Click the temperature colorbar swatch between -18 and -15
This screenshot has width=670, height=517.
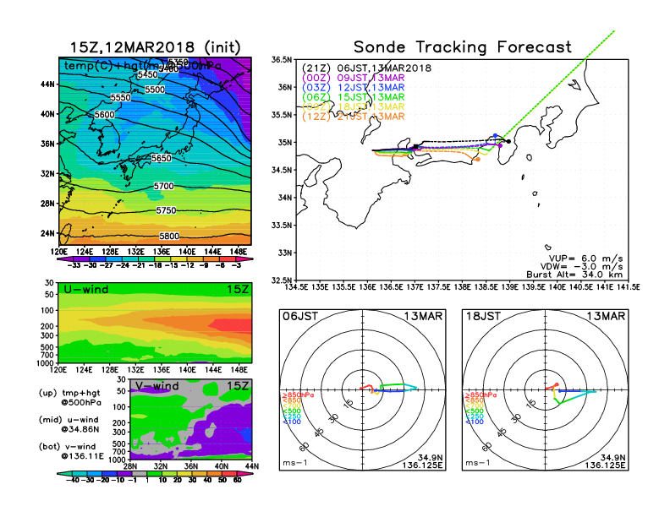pos(162,259)
